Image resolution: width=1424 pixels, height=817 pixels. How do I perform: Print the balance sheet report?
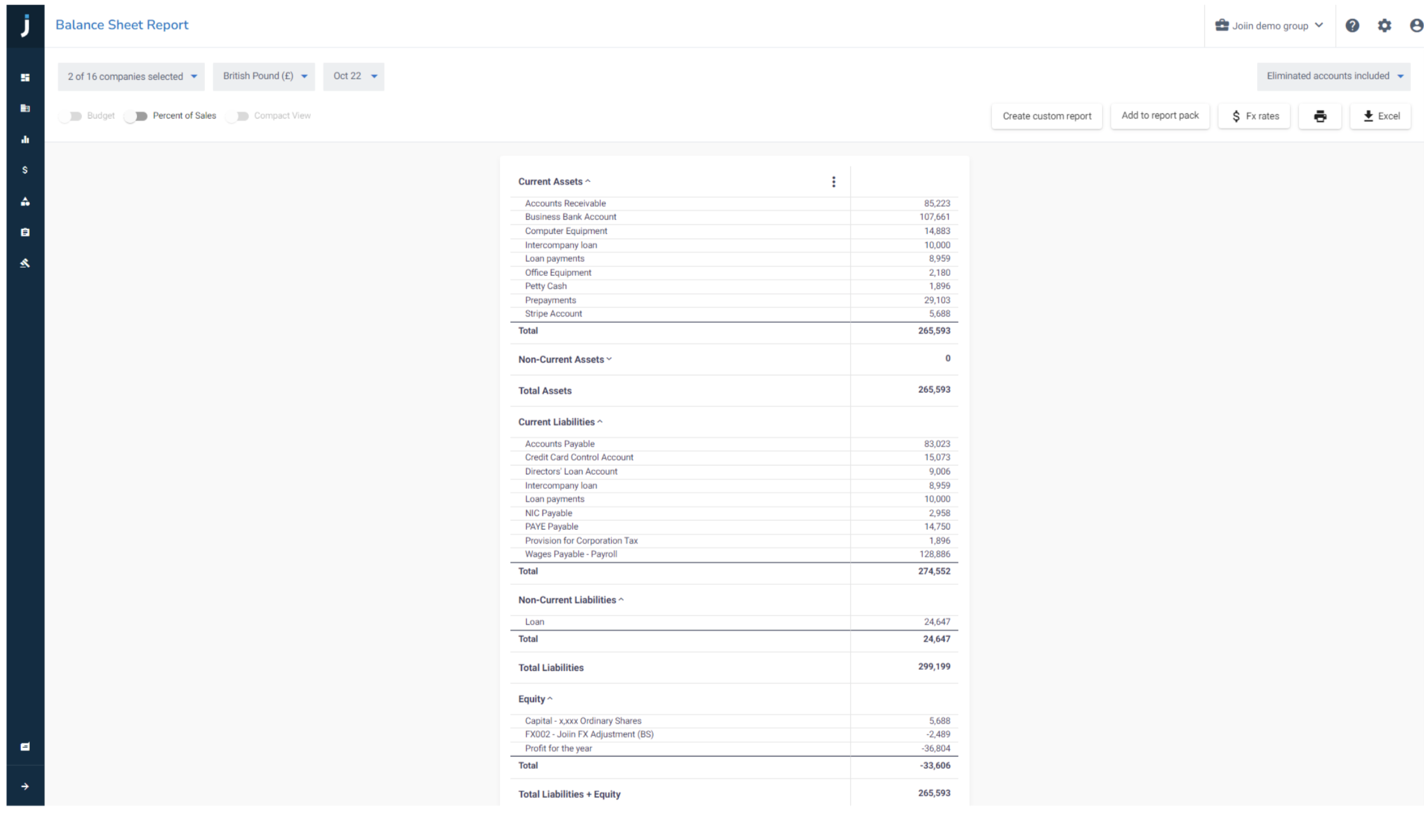(1320, 116)
